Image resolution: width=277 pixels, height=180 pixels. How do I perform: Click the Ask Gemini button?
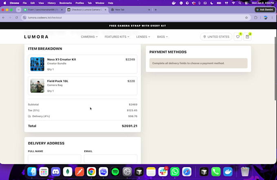pyautogui.click(x=265, y=10)
